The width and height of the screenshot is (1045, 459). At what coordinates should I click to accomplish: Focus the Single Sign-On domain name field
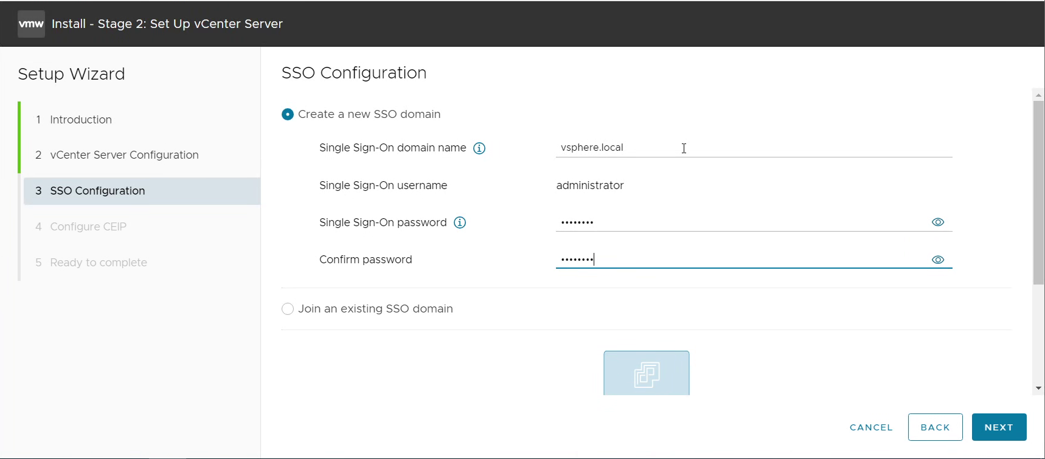pyautogui.click(x=754, y=148)
